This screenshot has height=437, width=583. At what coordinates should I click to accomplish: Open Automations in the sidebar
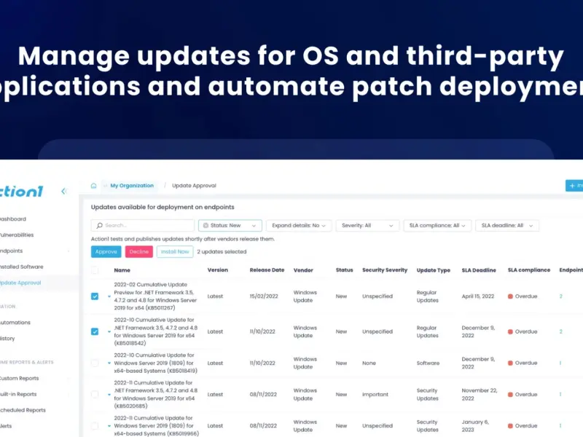[x=15, y=323]
